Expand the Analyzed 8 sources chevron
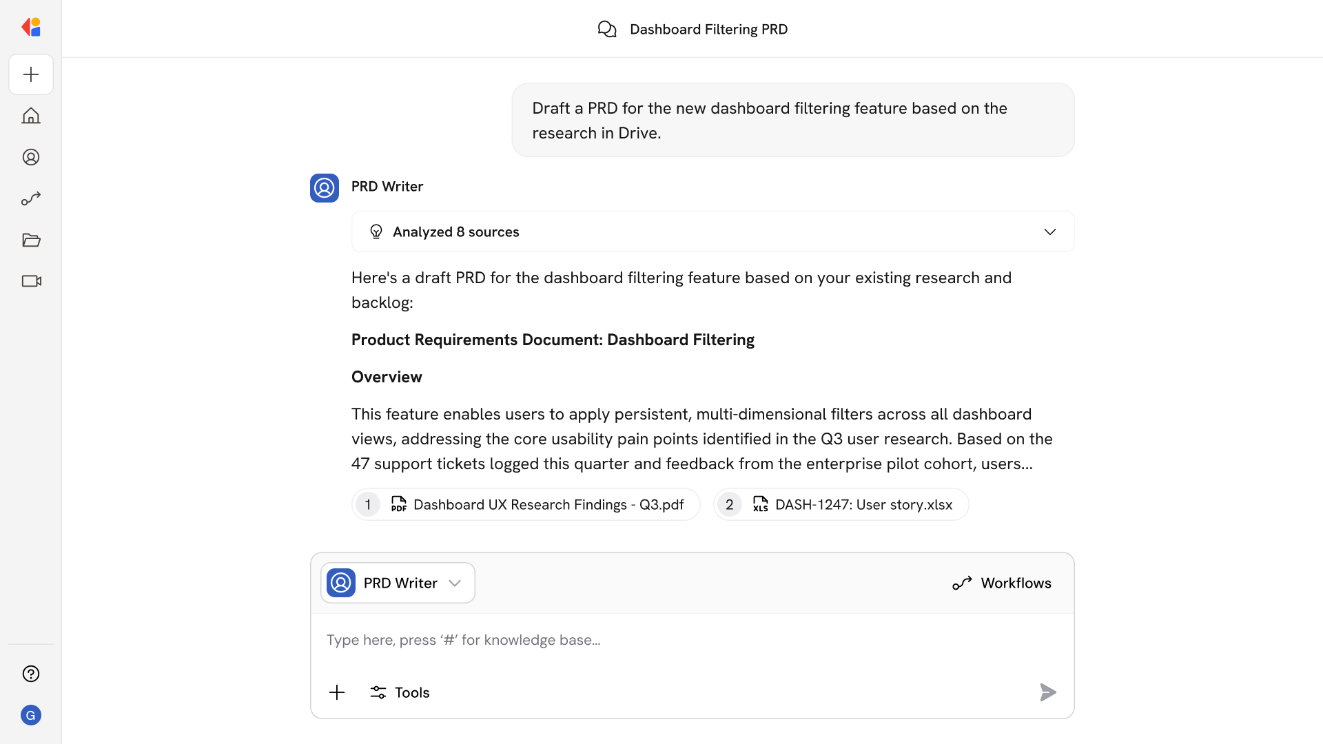 point(1049,232)
